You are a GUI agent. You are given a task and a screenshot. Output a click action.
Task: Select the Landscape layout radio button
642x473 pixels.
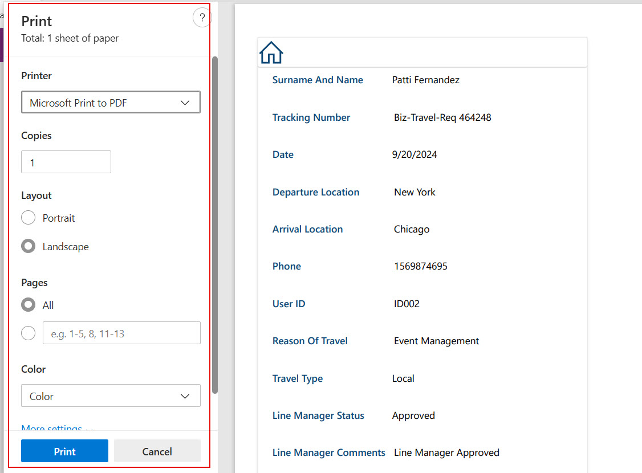(29, 246)
